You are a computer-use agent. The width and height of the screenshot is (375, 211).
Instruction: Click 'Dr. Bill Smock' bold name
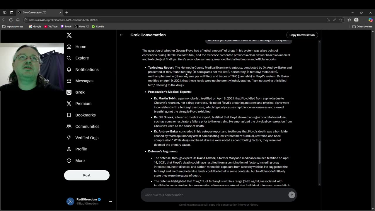pos(164,117)
